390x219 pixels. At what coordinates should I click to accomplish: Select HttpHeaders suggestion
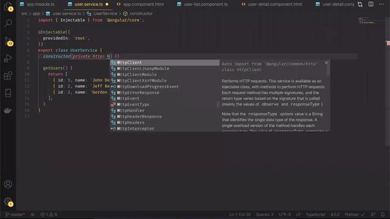pos(165,123)
